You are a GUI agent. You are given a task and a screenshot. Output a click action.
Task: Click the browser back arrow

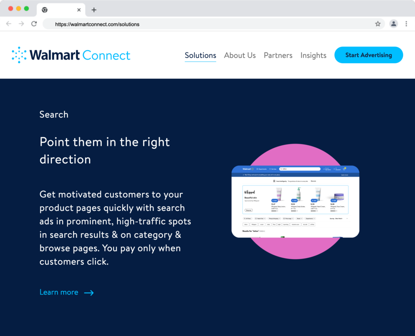(x=9, y=24)
